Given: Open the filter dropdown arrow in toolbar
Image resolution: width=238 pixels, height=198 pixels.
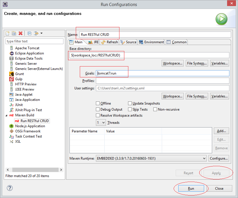Looking at the screenshot, I should (41, 33).
